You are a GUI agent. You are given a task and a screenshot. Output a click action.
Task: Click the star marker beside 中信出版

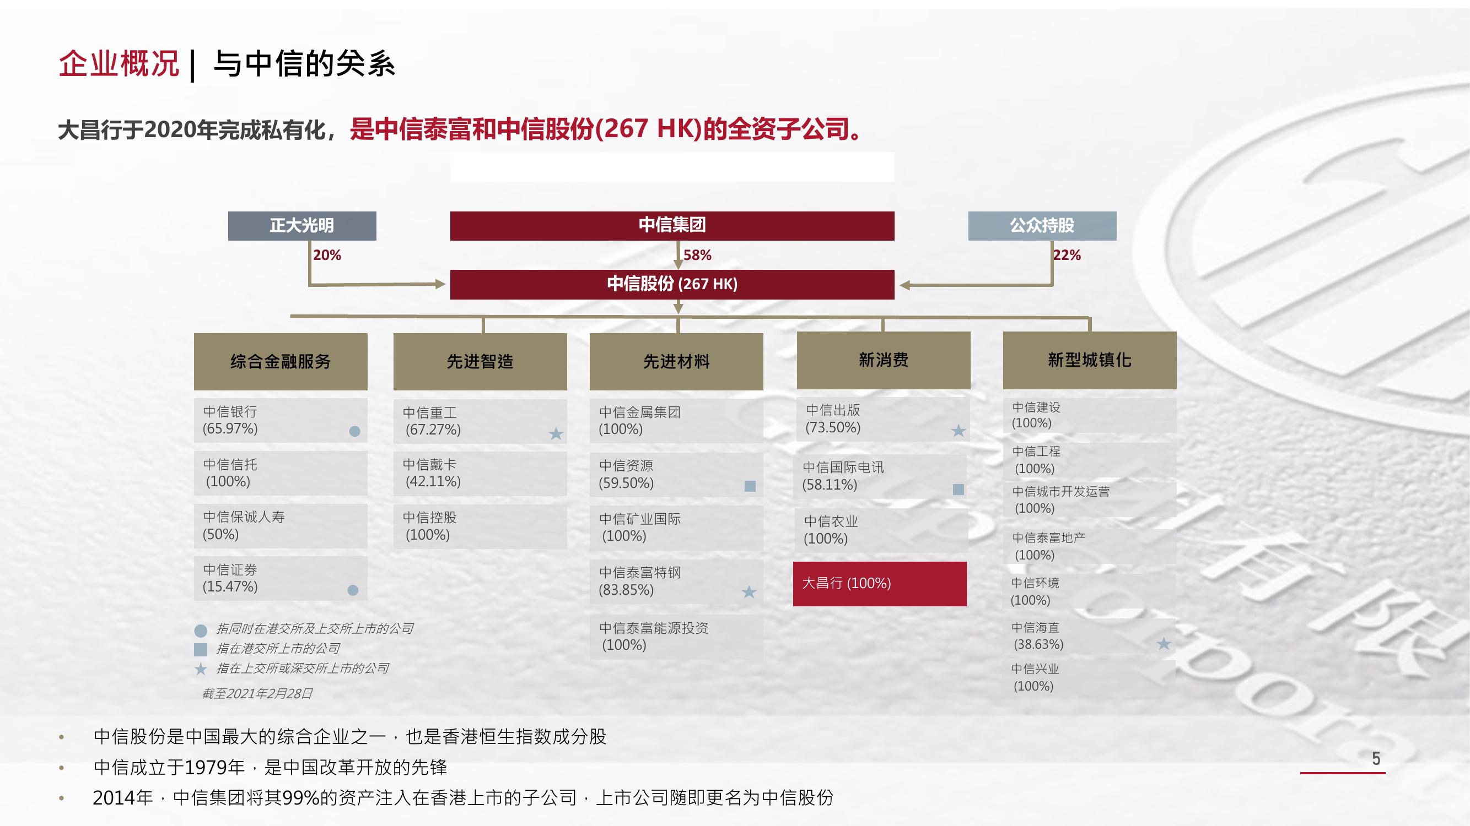tap(958, 431)
